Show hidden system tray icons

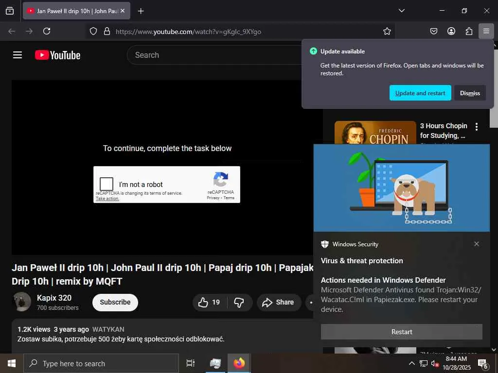point(411,363)
